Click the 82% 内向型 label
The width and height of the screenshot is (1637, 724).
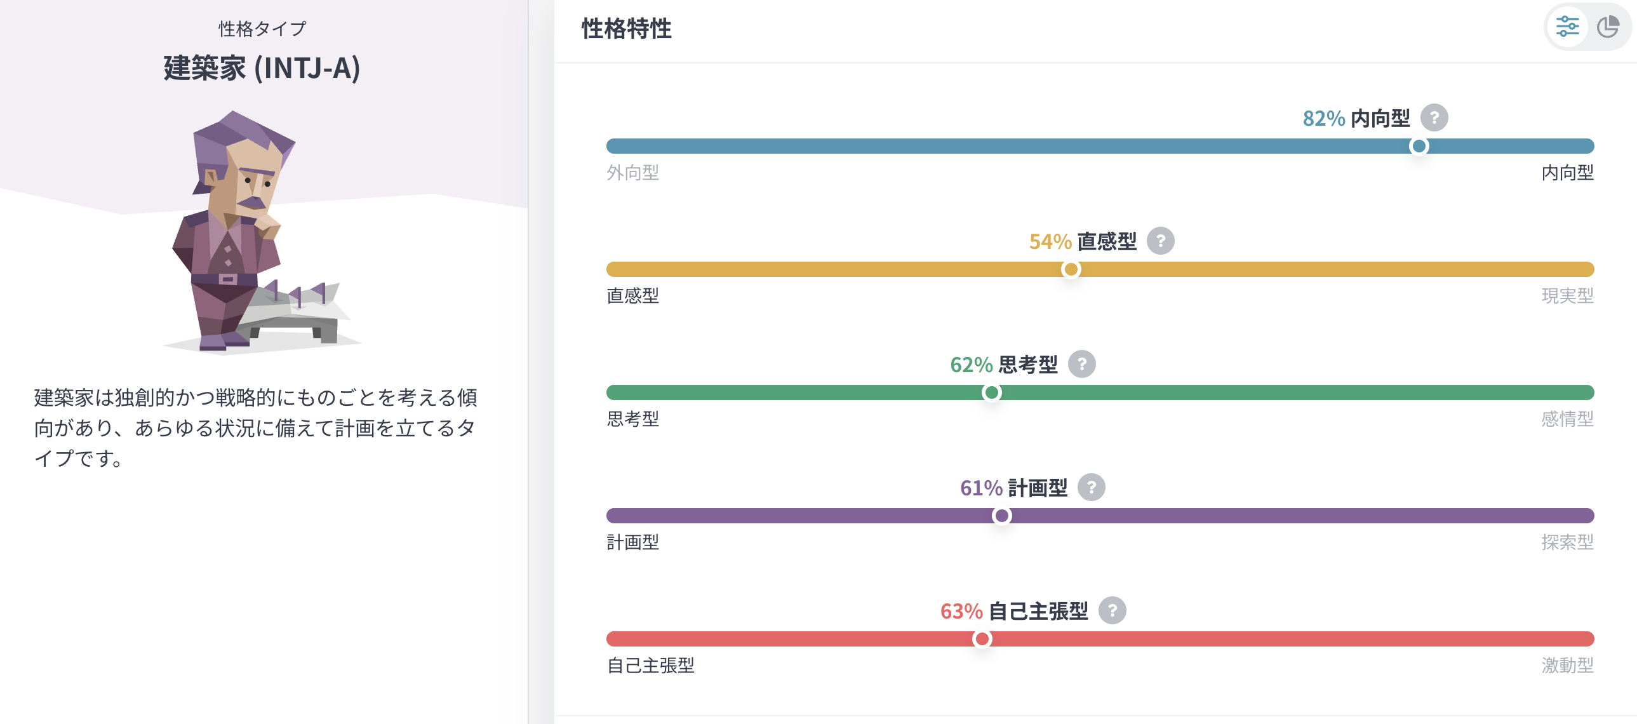pyautogui.click(x=1356, y=118)
